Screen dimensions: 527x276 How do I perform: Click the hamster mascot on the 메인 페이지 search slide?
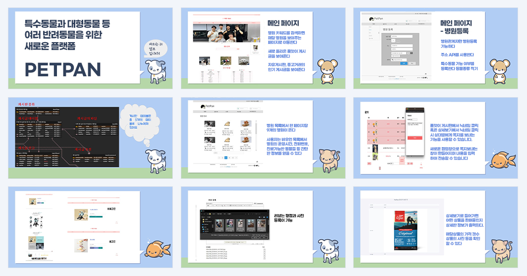(x=327, y=71)
